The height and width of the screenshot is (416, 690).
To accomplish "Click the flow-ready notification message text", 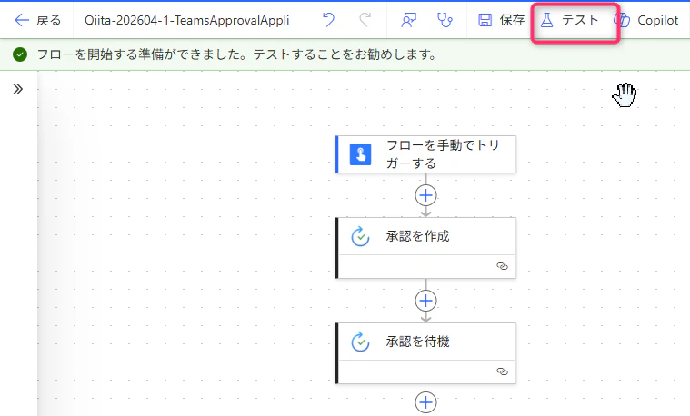I will pos(237,54).
